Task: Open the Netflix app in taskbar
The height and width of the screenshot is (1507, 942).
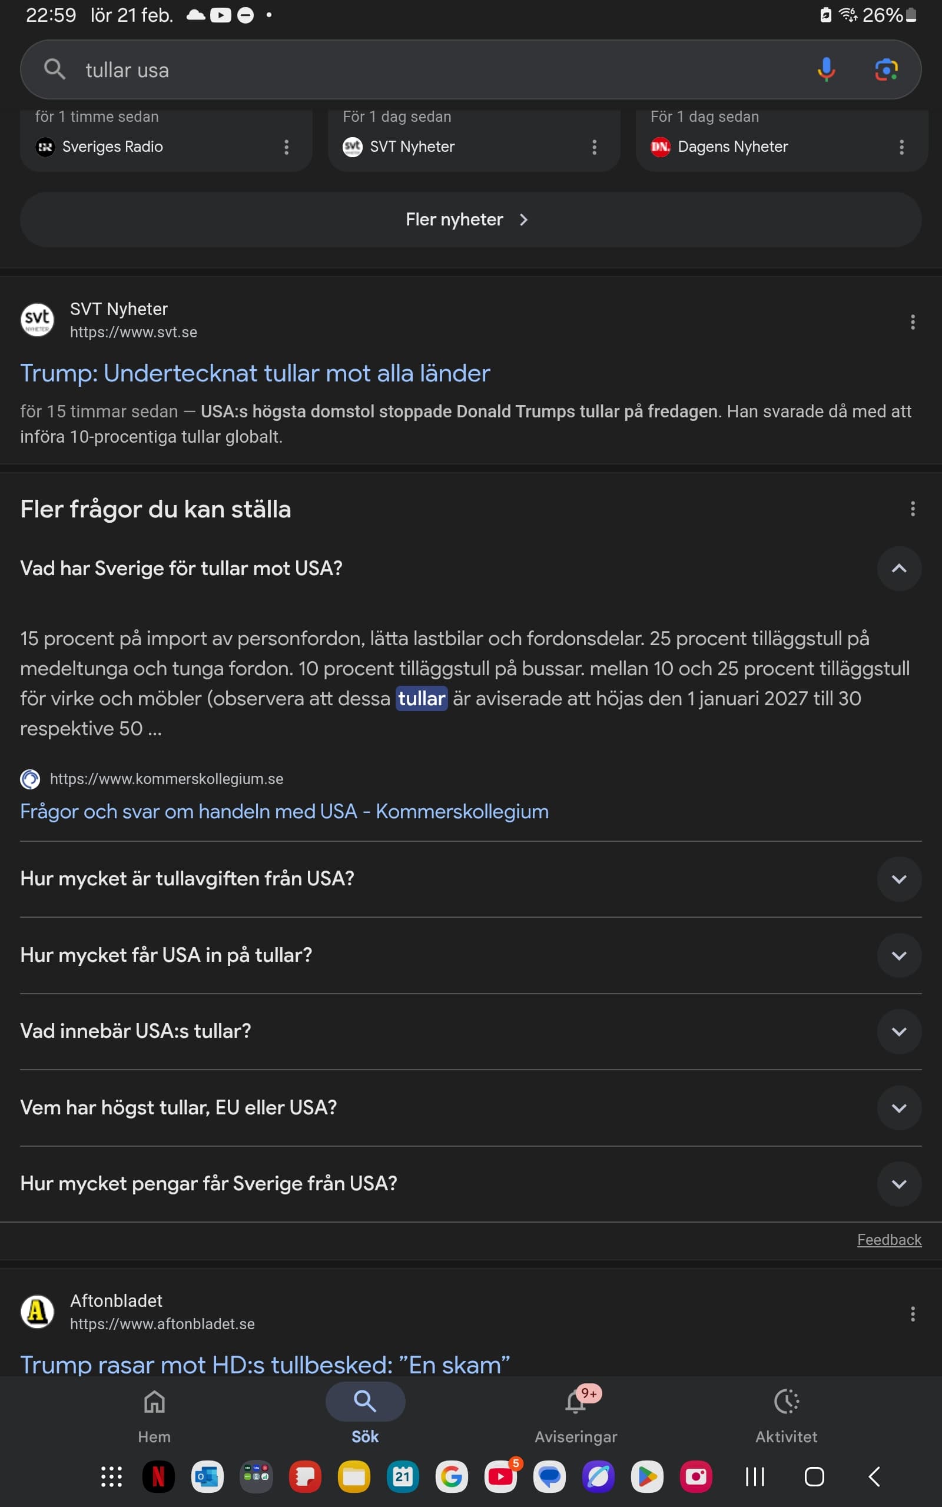Action: [x=158, y=1476]
